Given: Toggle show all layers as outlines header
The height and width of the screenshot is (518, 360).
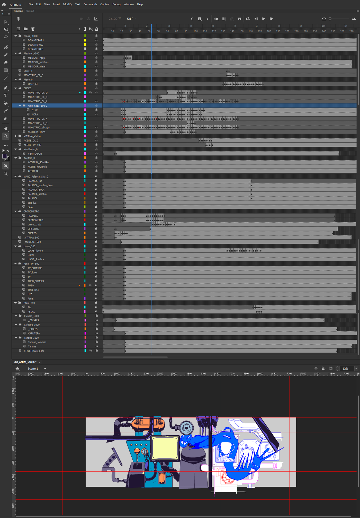Looking at the screenshot, I should (85, 29).
